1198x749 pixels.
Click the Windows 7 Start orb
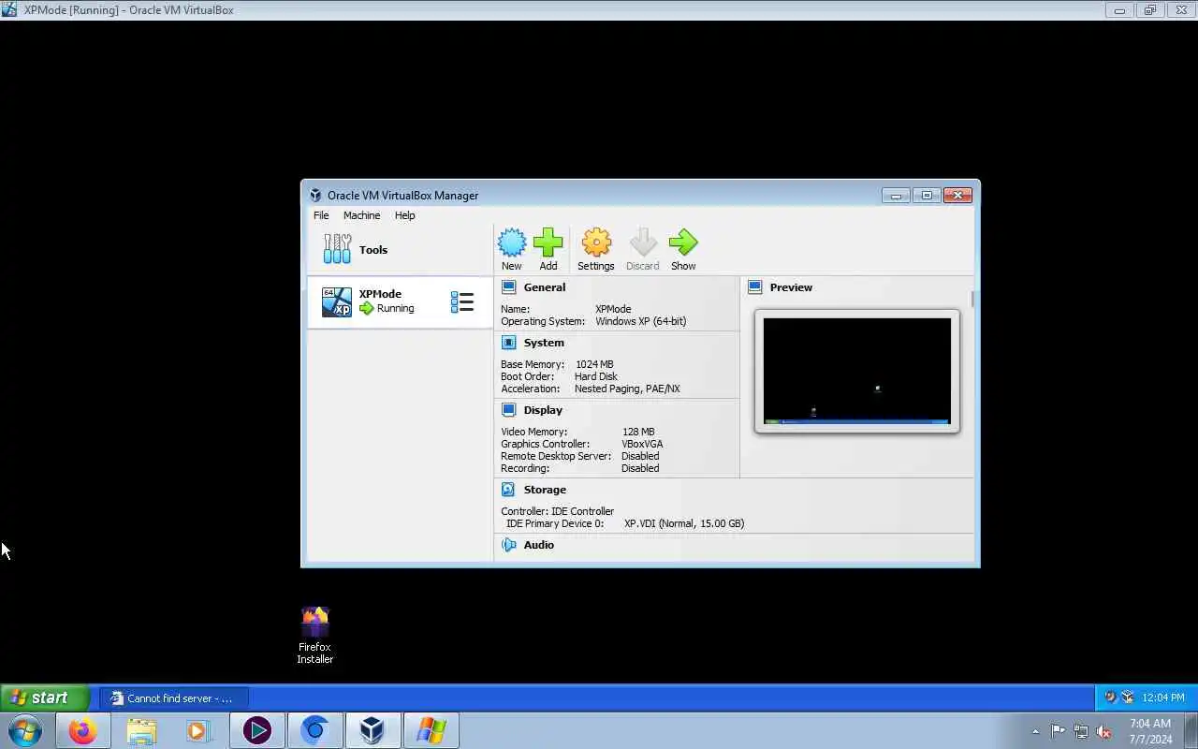(x=25, y=730)
